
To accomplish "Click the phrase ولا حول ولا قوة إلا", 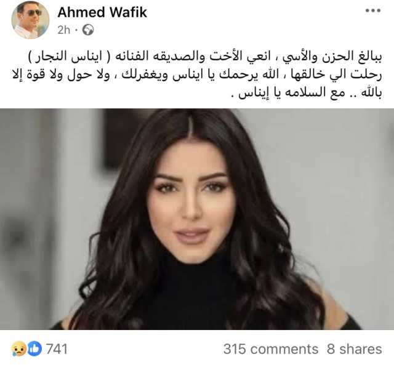I will click(x=61, y=74).
